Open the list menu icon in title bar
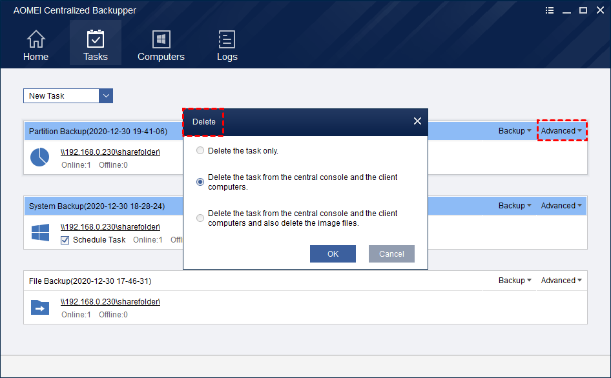 (x=550, y=10)
